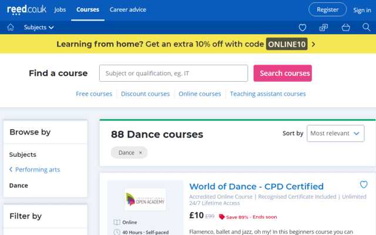
Task: Open the Online courses link
Action: click(x=200, y=94)
